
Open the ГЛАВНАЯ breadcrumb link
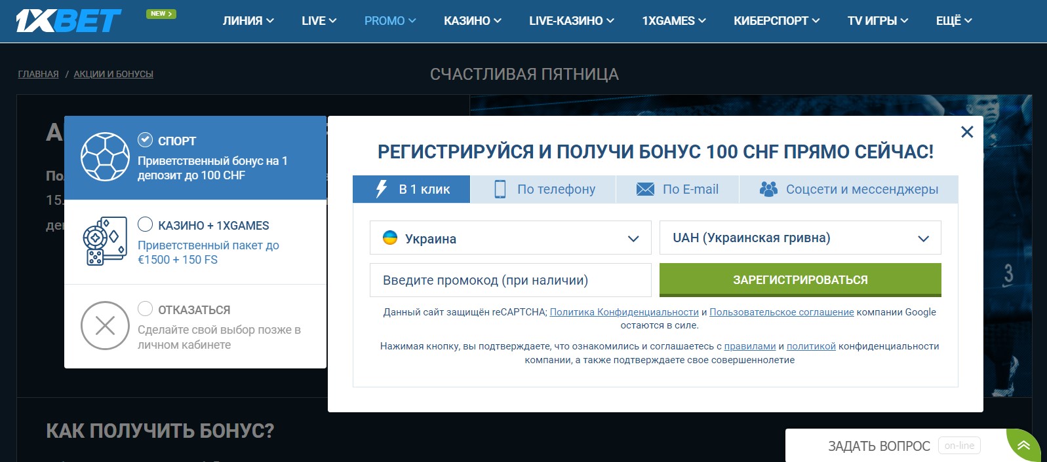pyautogui.click(x=38, y=74)
